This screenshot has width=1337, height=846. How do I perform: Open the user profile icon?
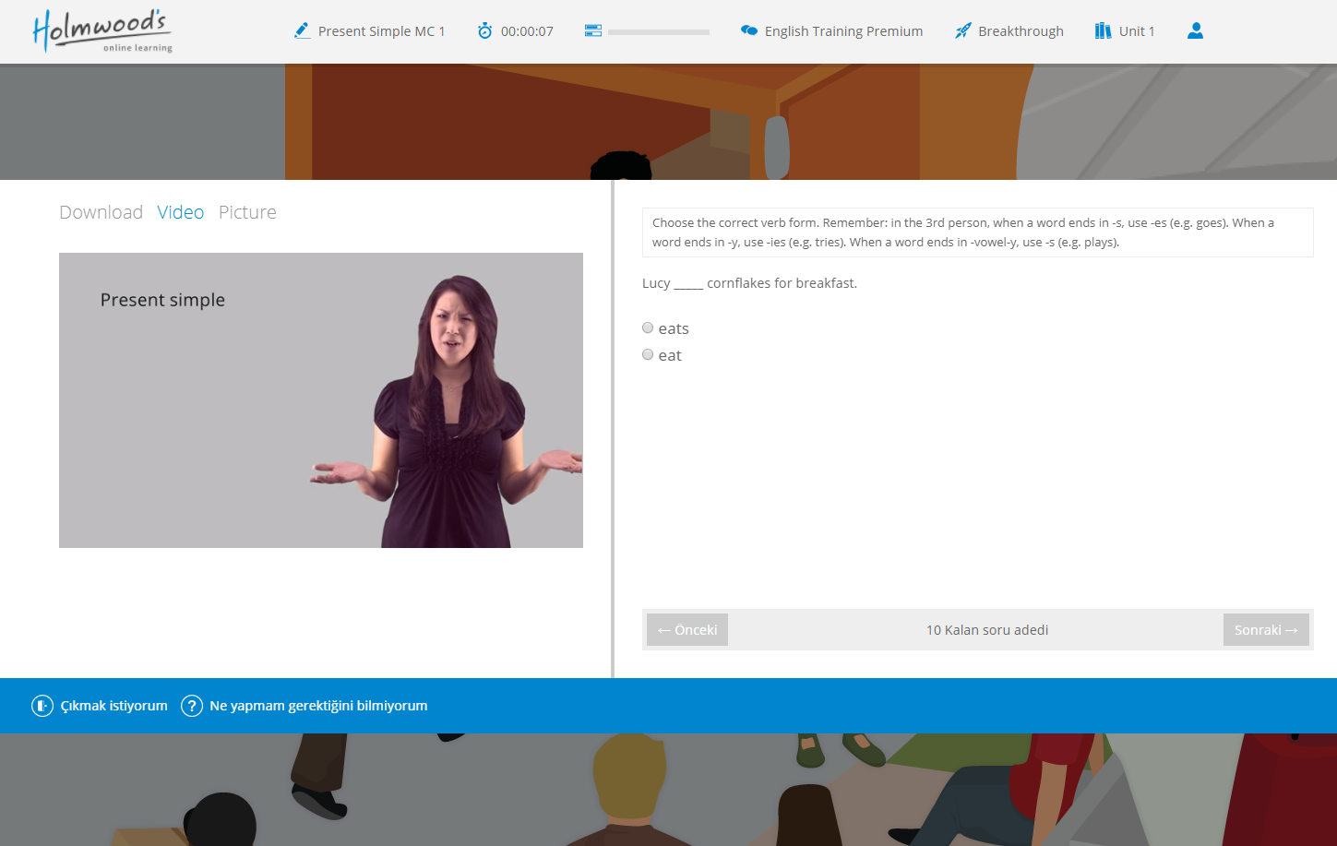point(1195,30)
